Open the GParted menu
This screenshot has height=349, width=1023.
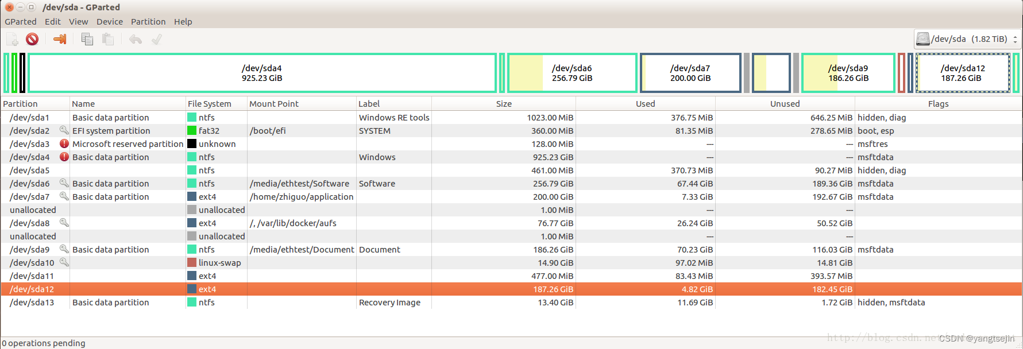pos(21,22)
